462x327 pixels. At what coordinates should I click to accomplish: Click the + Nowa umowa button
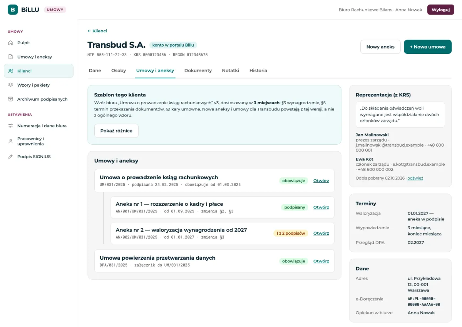pyautogui.click(x=428, y=47)
